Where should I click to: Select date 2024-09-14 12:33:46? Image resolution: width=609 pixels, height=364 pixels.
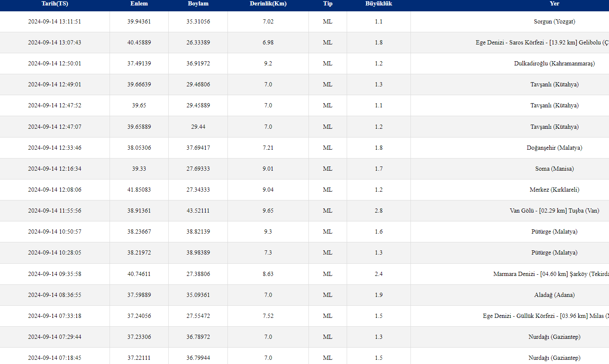tap(55, 148)
